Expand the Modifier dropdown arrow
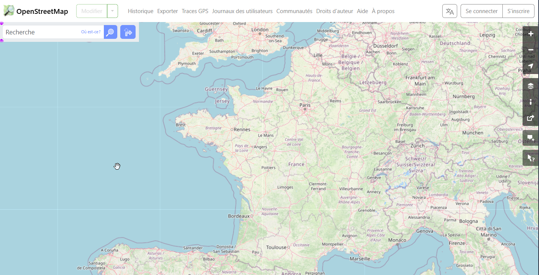 coord(112,11)
